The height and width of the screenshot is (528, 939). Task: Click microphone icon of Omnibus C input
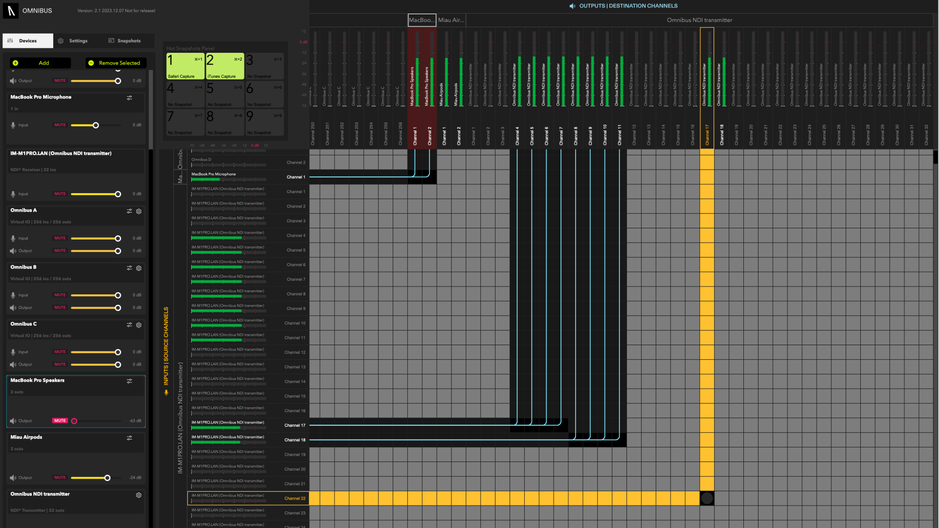pyautogui.click(x=13, y=352)
